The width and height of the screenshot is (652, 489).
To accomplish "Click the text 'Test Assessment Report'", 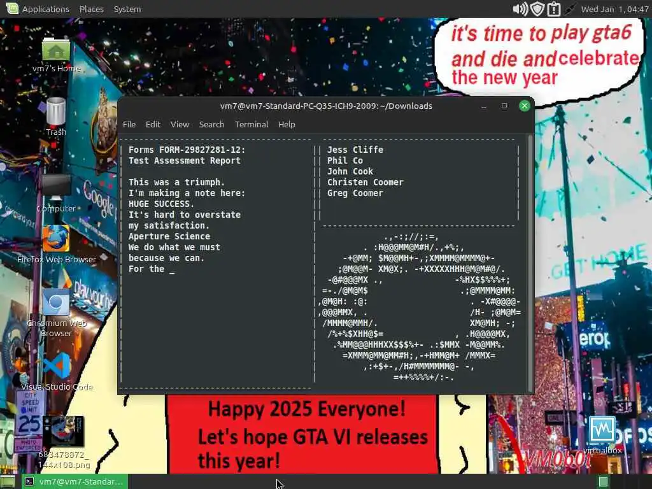I will (x=184, y=160).
